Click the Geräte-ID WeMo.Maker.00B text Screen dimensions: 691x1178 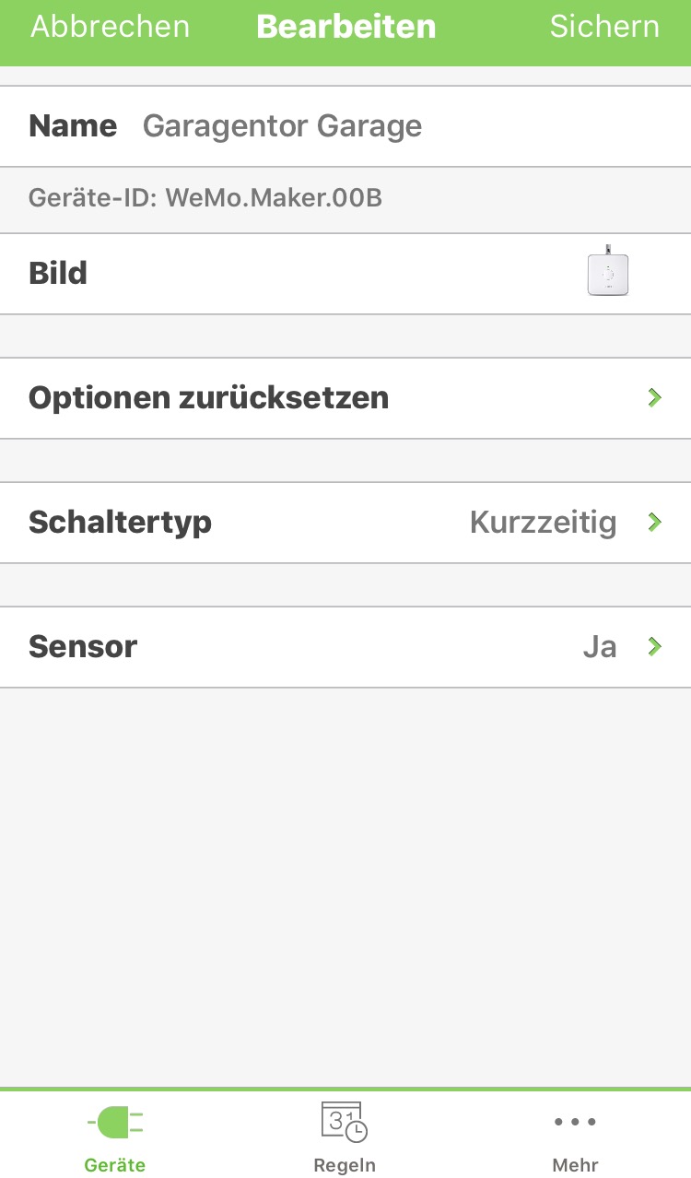coord(205,198)
